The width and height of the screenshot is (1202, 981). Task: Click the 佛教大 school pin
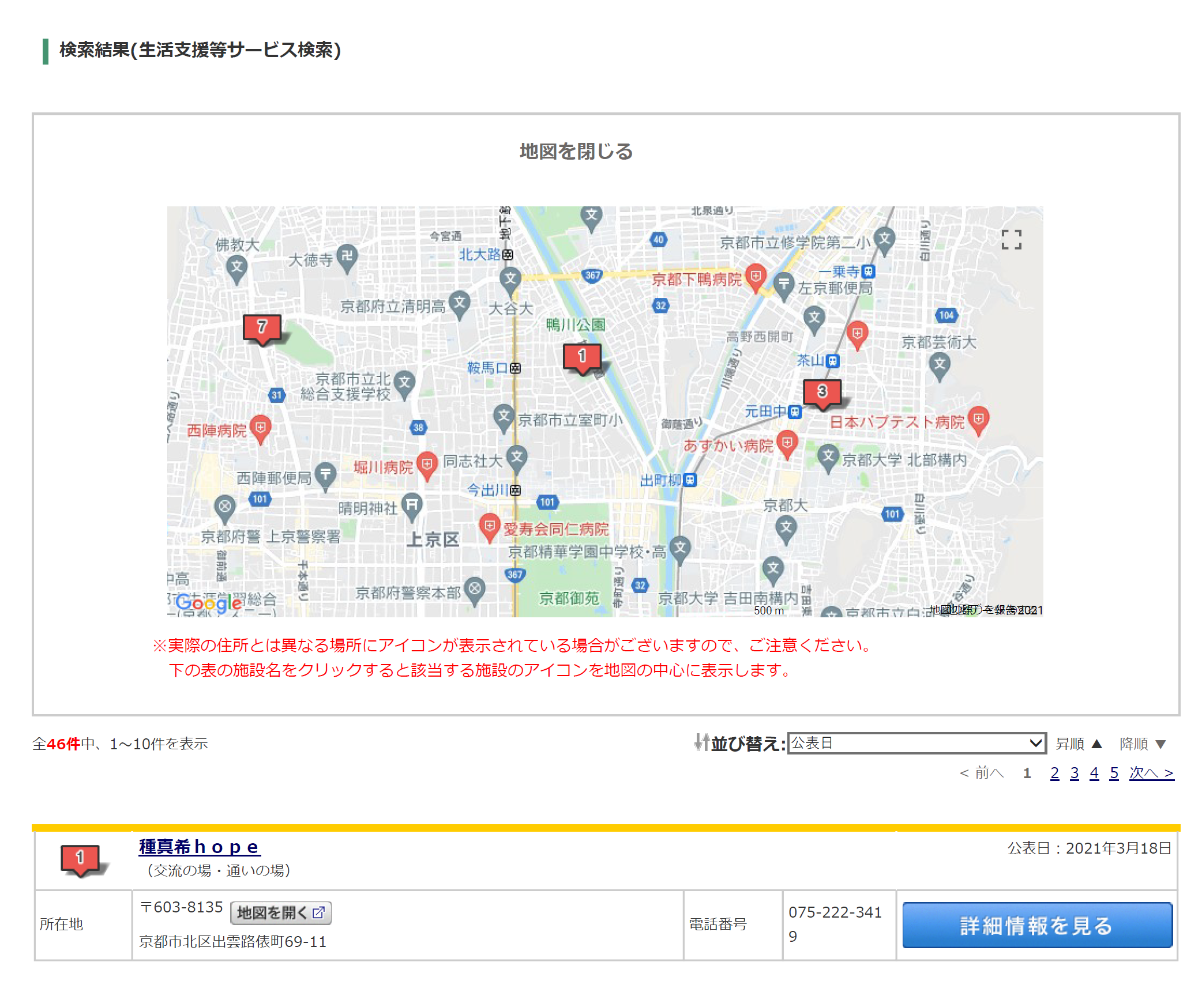click(237, 269)
